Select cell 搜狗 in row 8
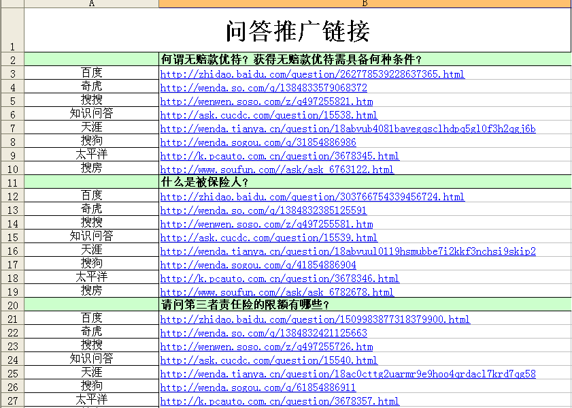The width and height of the screenshot is (572, 408). point(92,140)
